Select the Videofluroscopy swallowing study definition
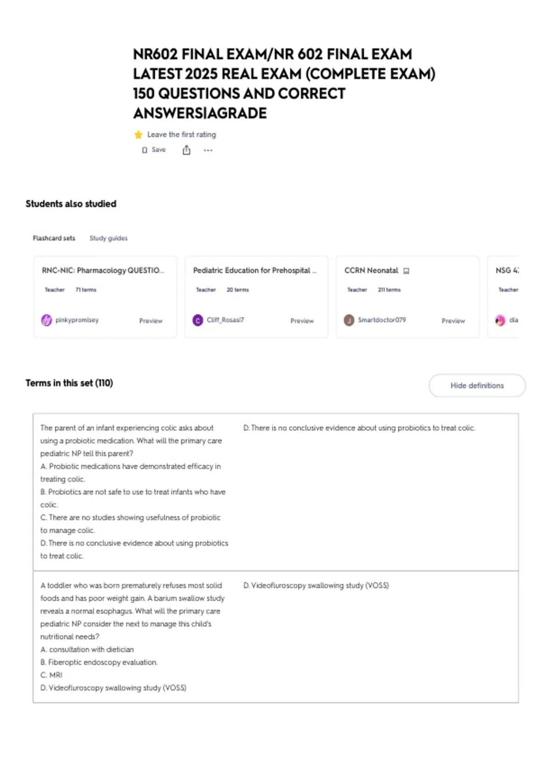The height and width of the screenshot is (780, 551). (316, 585)
